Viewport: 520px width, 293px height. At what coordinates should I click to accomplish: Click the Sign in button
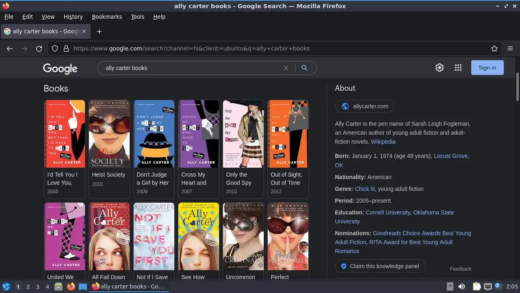coord(487,68)
